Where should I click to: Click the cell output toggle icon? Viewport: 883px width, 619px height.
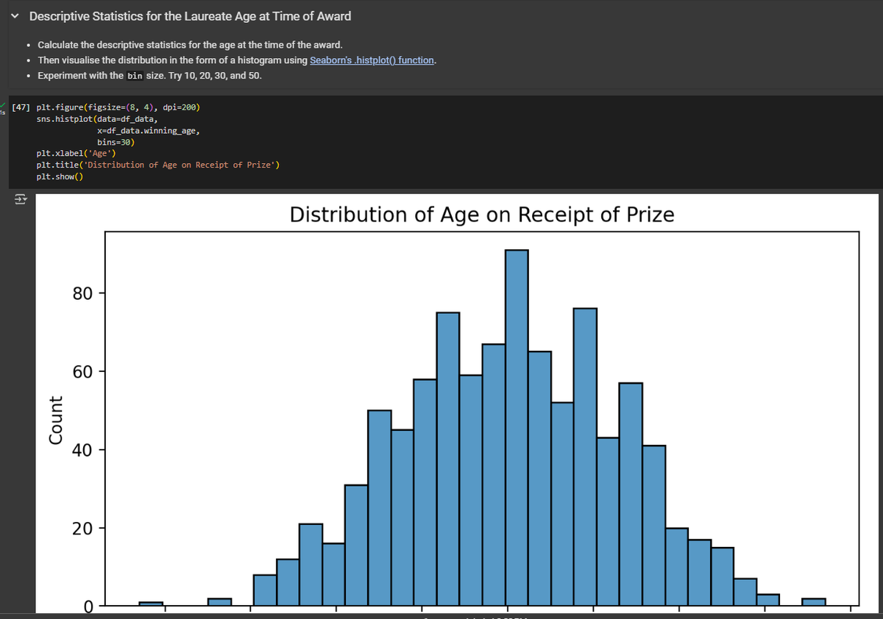pos(19,199)
